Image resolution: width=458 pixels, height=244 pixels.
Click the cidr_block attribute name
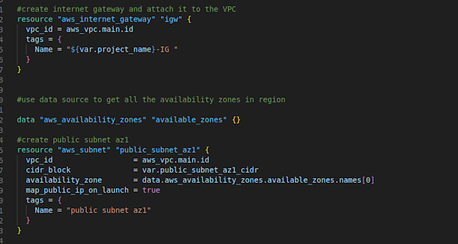48,170
